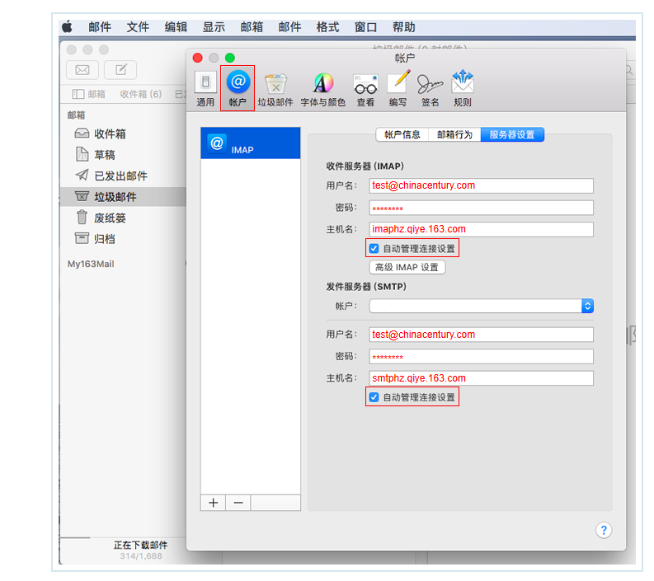Click the 高级 IMAP 设置 button
The image size is (654, 581).
pos(407,267)
